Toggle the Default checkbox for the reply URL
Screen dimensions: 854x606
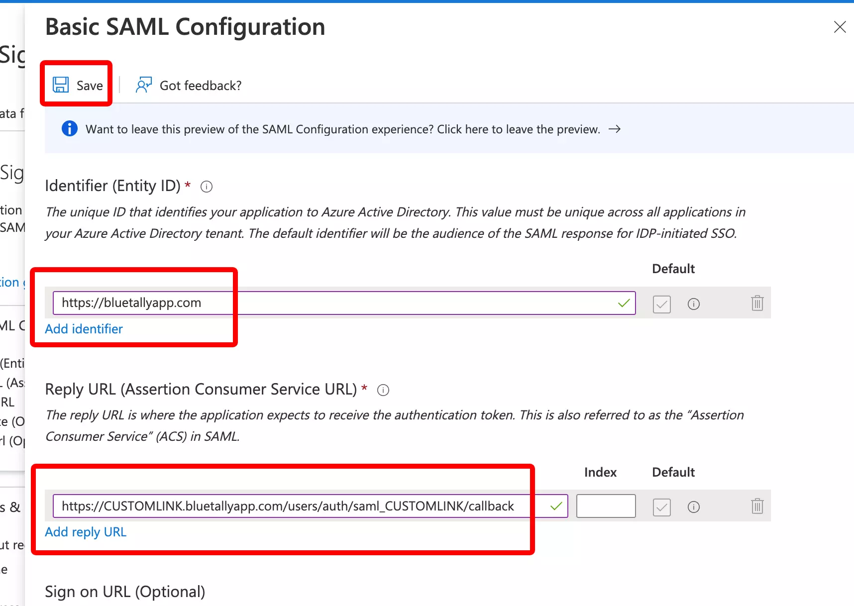tap(661, 507)
